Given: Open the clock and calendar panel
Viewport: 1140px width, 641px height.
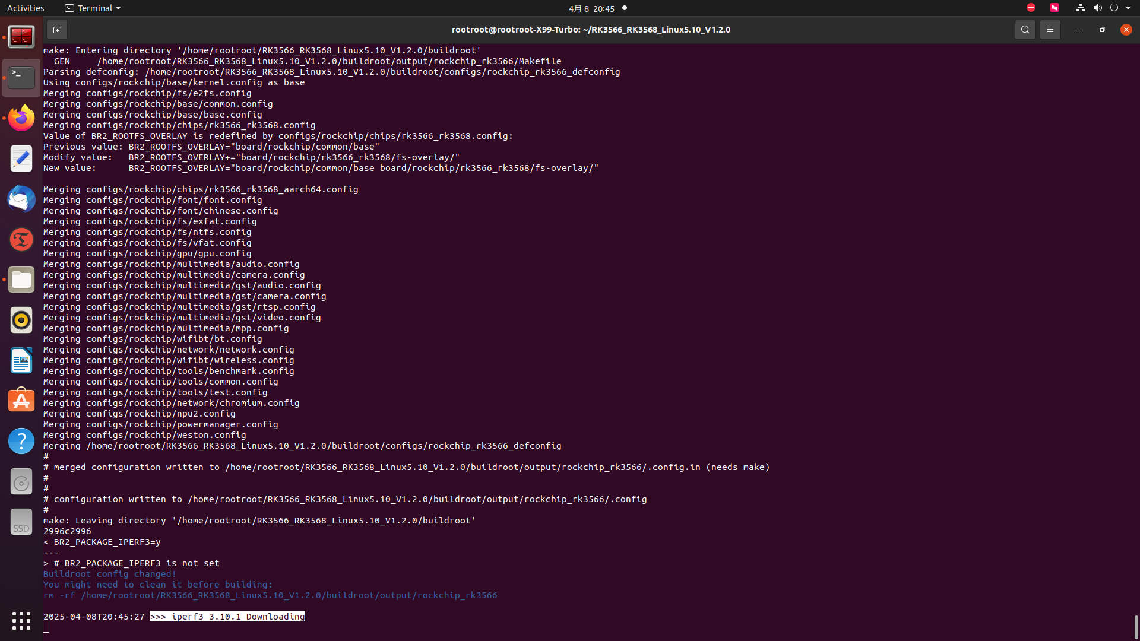Looking at the screenshot, I should tap(591, 8).
